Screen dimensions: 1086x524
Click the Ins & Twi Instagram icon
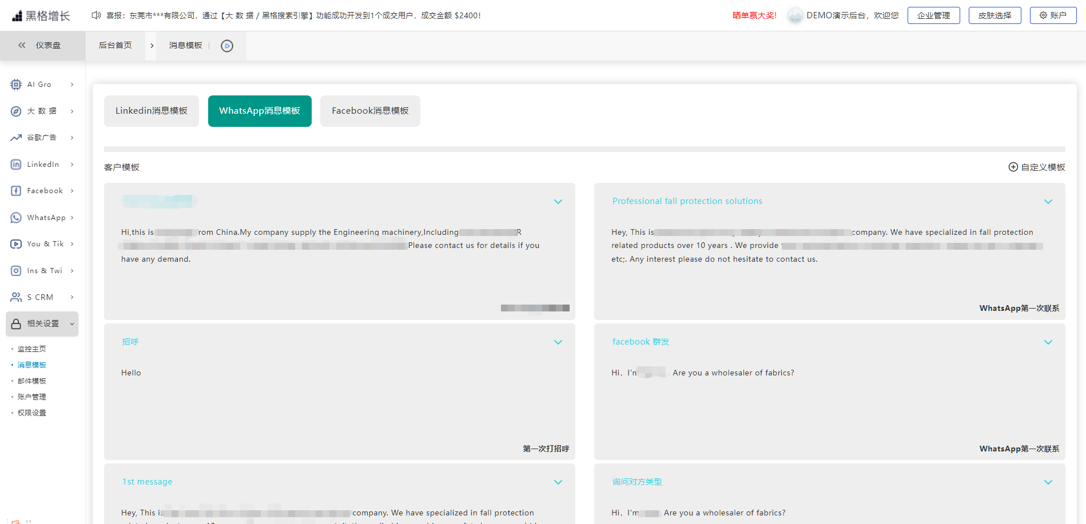pos(16,271)
